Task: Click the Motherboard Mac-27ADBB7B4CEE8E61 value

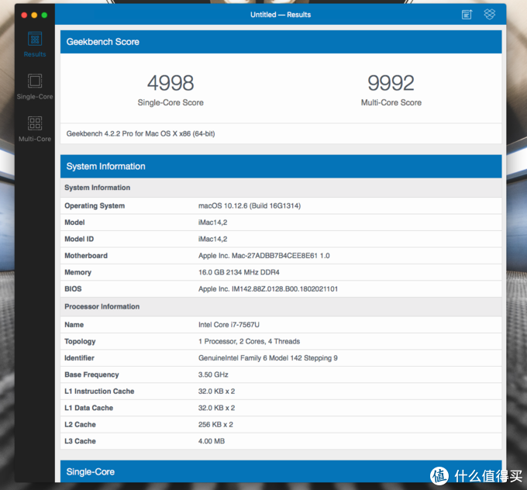Action: pyautogui.click(x=263, y=256)
